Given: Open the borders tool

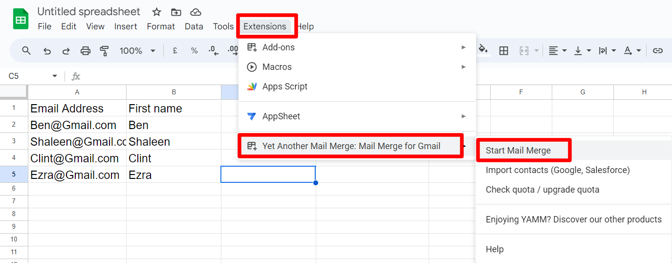Looking at the screenshot, I should (x=503, y=50).
